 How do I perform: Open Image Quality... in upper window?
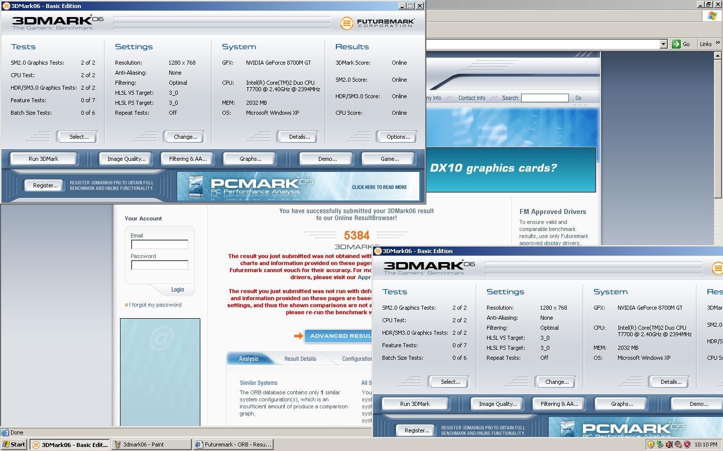pos(126,159)
